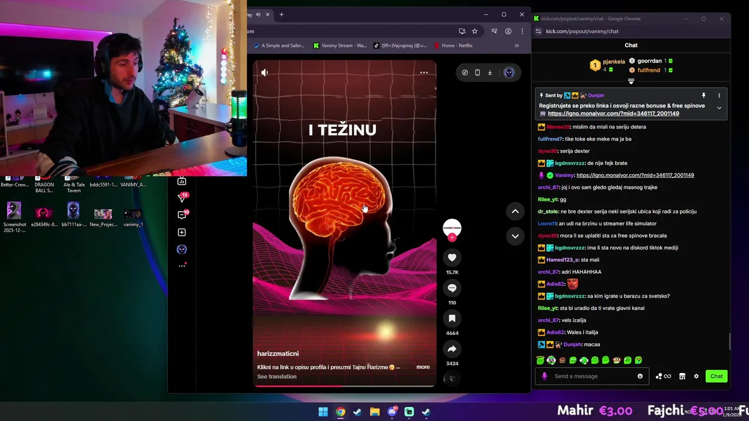Close the current TikTok tab

click(268, 14)
